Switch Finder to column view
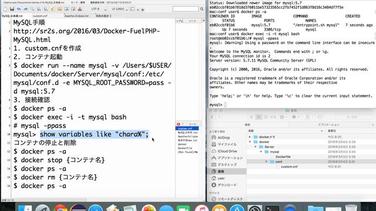376x211 pixels. [x=266, y=117]
